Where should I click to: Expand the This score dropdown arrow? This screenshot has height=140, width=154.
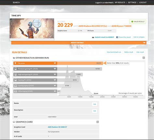[55, 63]
